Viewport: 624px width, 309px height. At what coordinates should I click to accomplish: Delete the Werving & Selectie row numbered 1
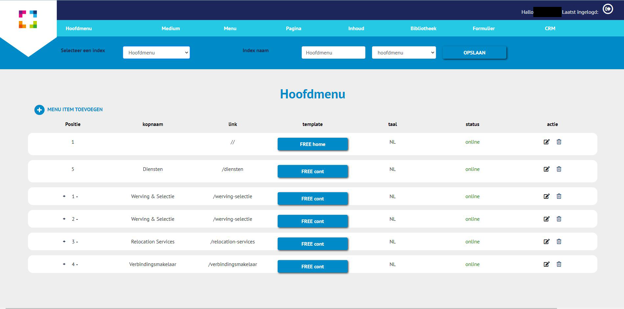559,196
